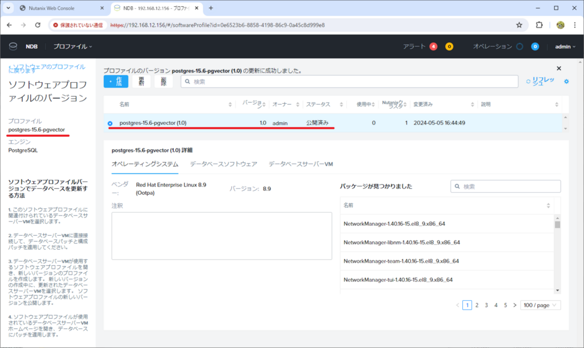Viewport: 584px width, 348px height.
Task: Click the blue create (作成) button
Action: (116, 81)
